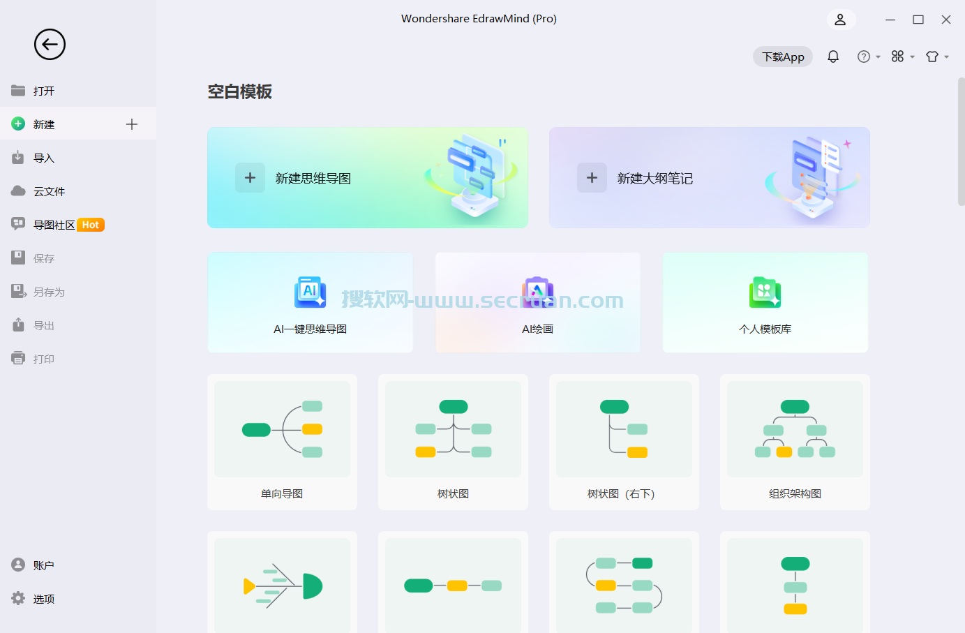Viewport: 965px width, 633px height.
Task: Click the help question mark icon
Action: [x=864, y=57]
